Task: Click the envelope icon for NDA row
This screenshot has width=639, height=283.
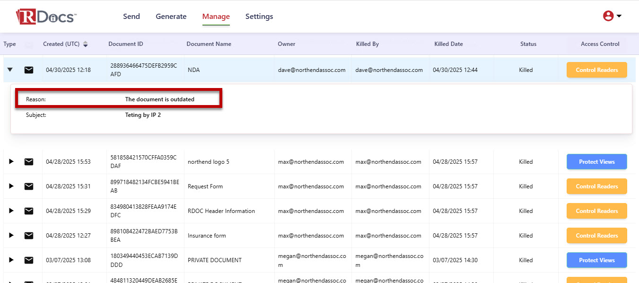Action: pos(29,70)
